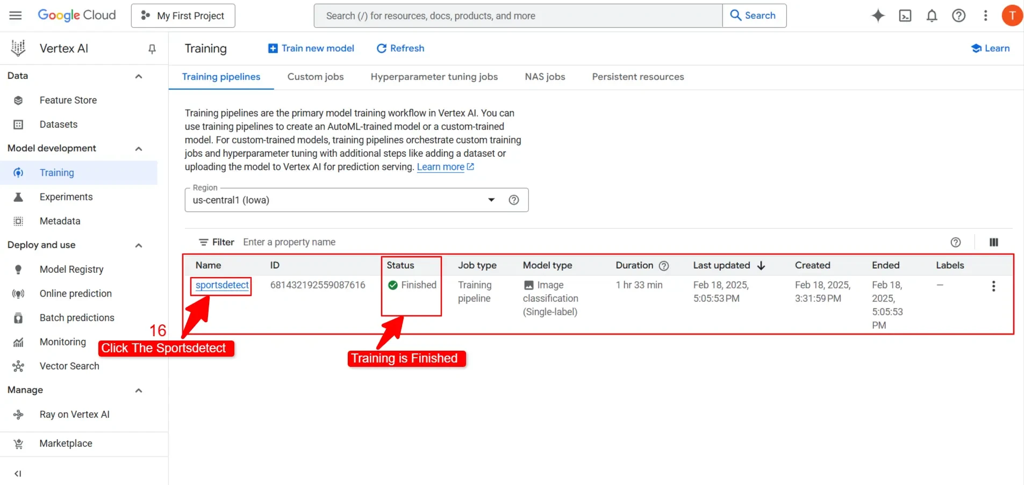The height and width of the screenshot is (485, 1024).
Task: Open the Region help question icon
Action: pyautogui.click(x=514, y=200)
